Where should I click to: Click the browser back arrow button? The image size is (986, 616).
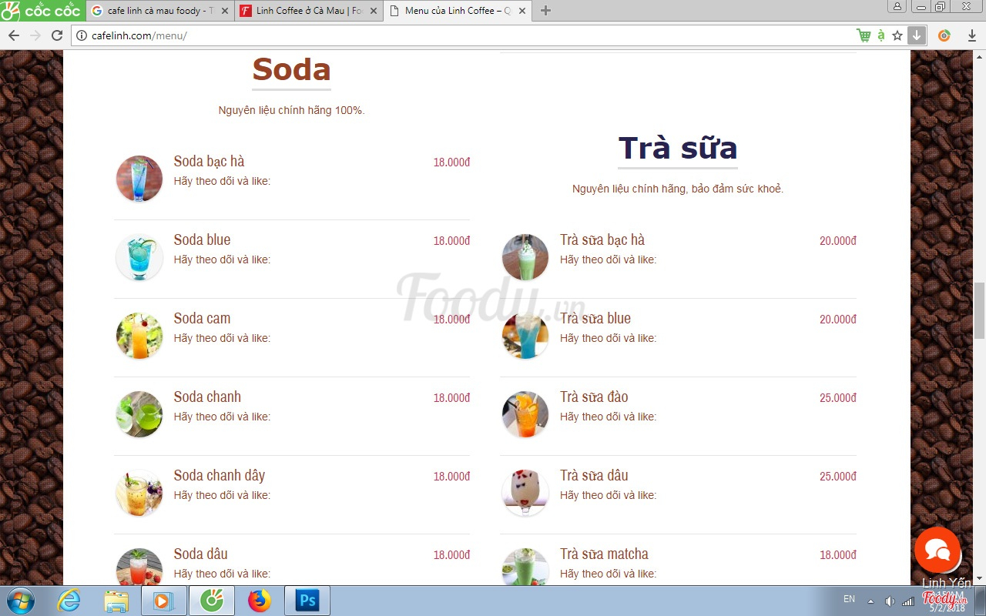point(14,35)
